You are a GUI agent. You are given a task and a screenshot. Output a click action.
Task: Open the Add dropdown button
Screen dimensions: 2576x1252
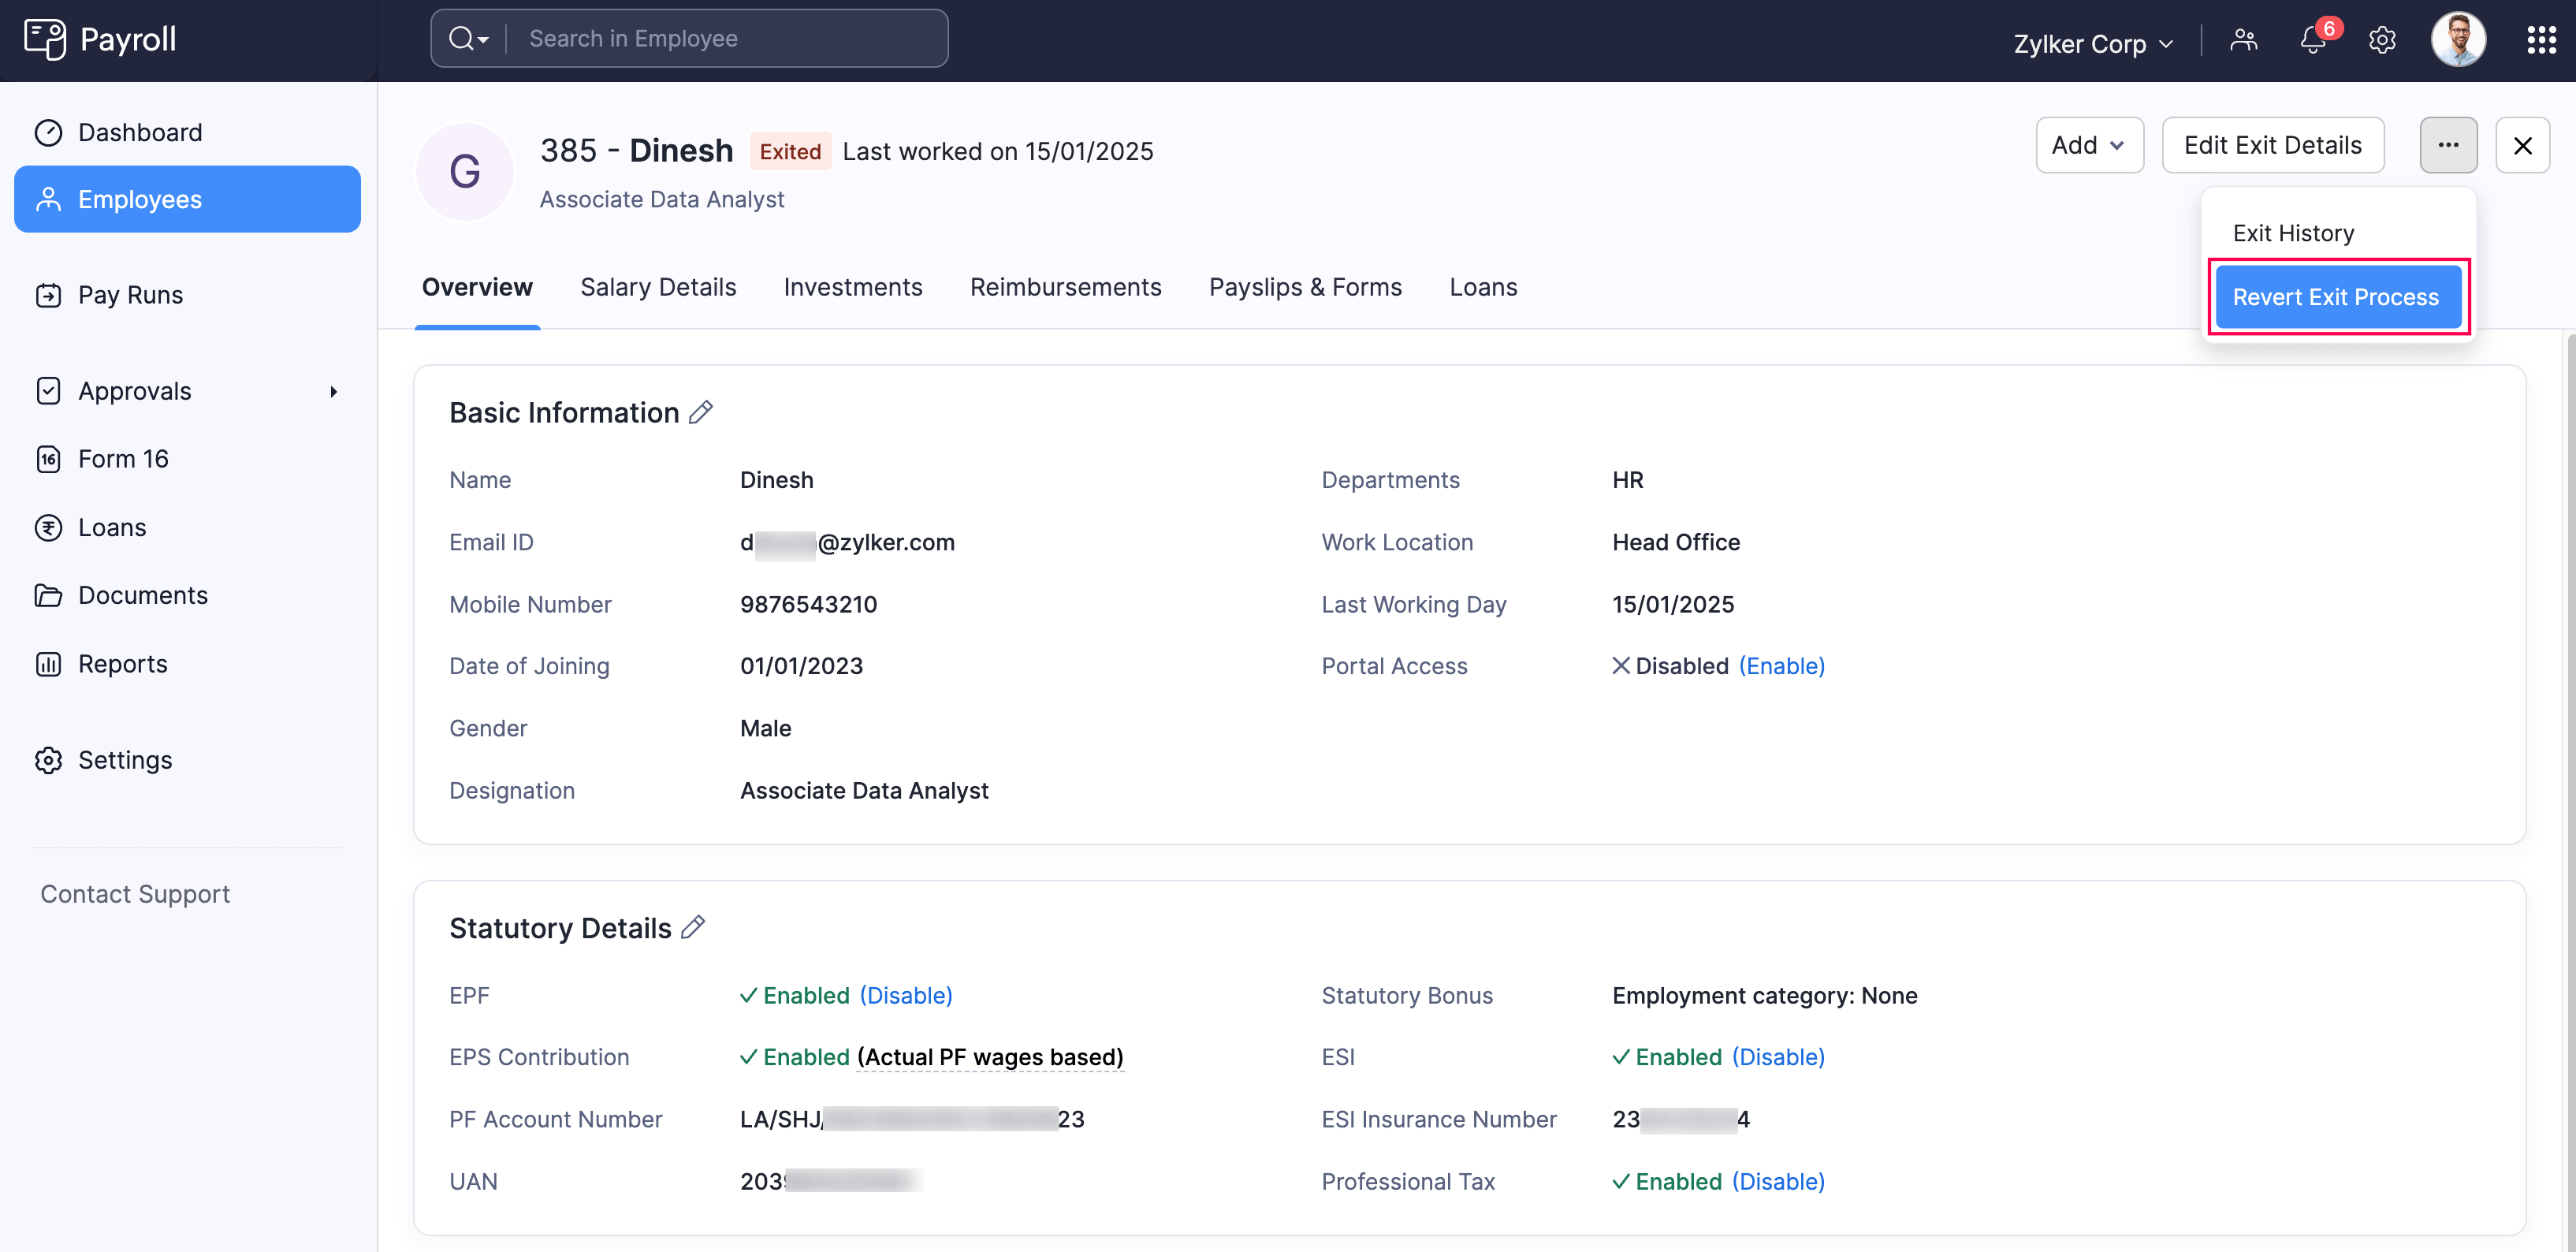(x=2089, y=145)
